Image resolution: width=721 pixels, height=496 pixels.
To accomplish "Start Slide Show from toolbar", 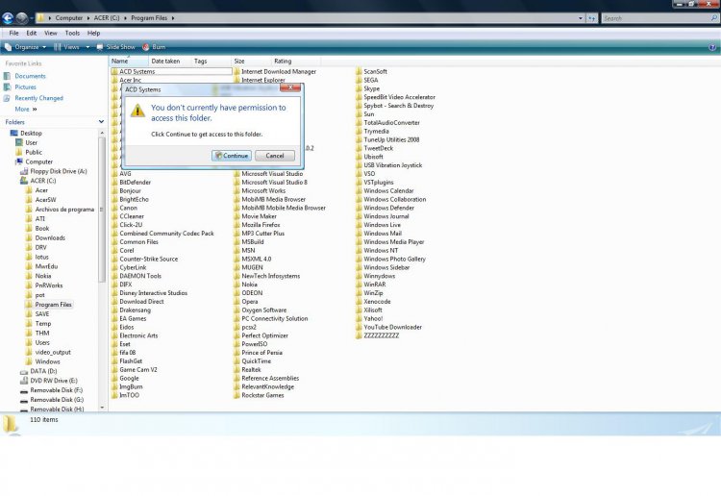I will (116, 47).
